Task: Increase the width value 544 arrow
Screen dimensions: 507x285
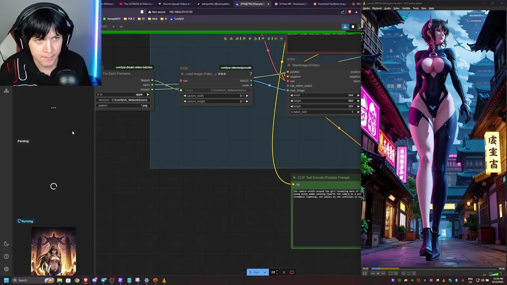Action: click(358, 95)
